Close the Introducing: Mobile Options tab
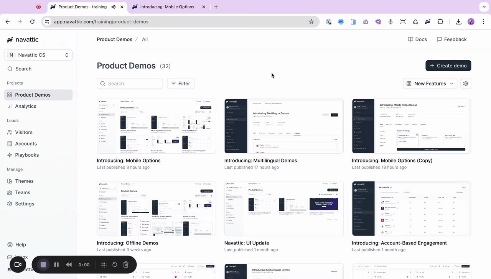The height and width of the screenshot is (279, 491). click(204, 7)
